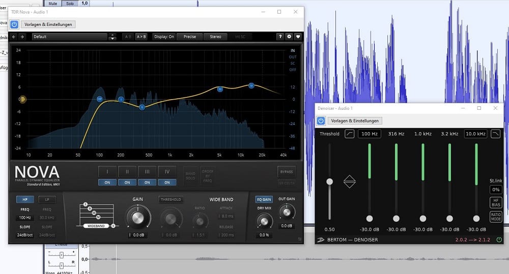Open Nova help question mark icon
The height and width of the screenshot is (274, 509).
280,37
